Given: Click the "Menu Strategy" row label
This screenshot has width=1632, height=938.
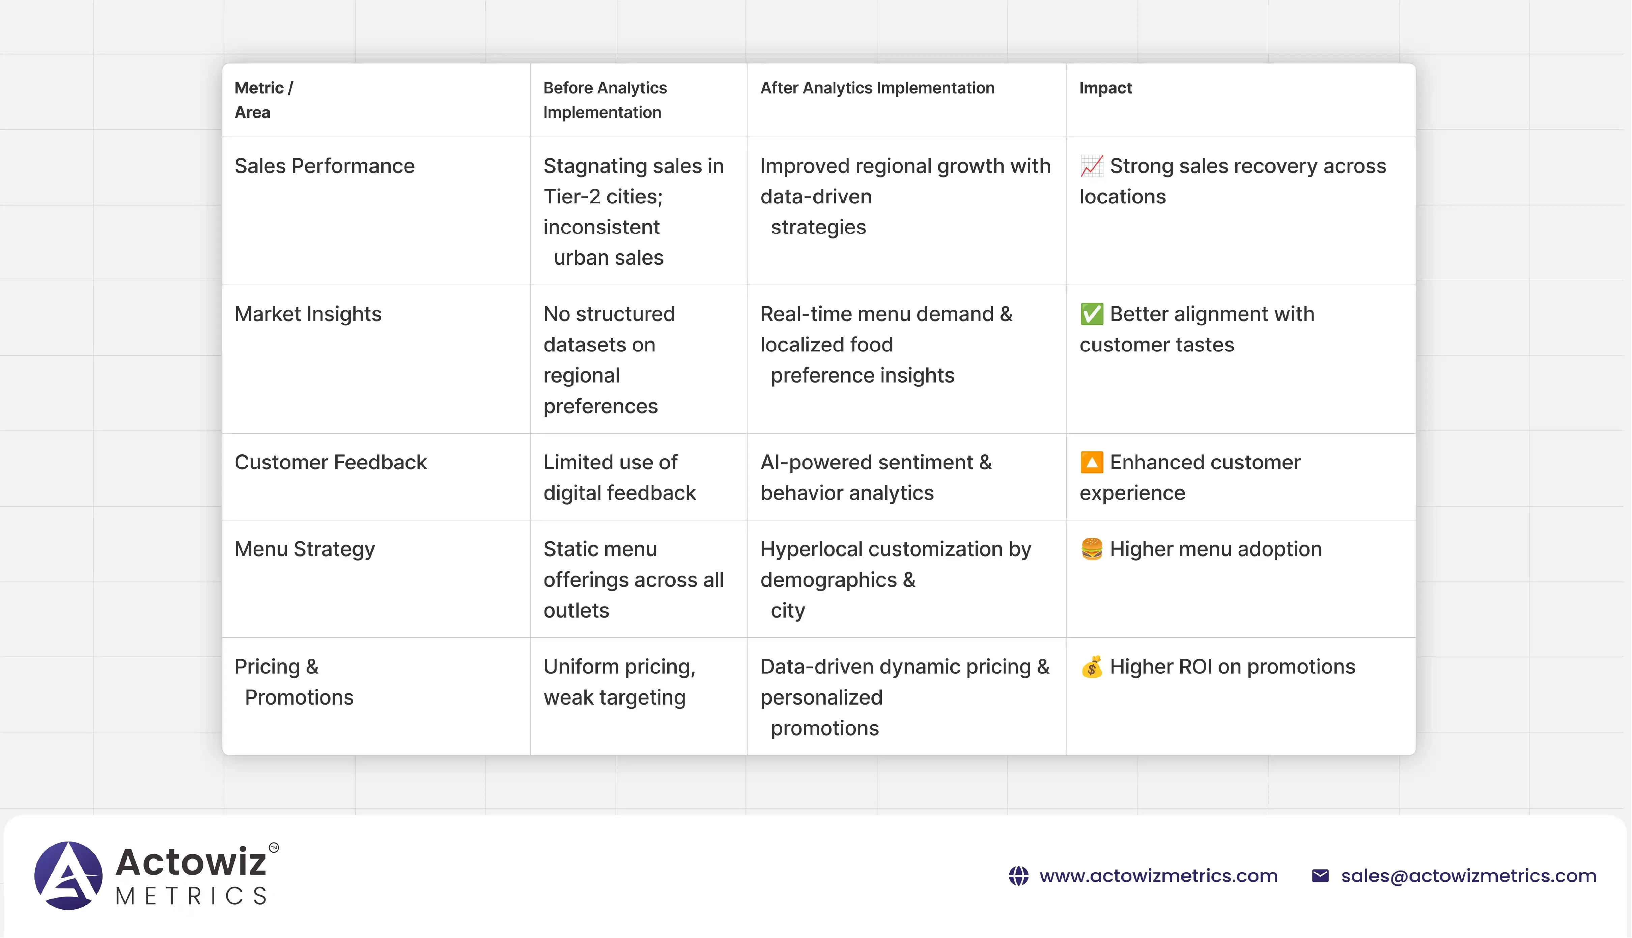Looking at the screenshot, I should point(304,549).
